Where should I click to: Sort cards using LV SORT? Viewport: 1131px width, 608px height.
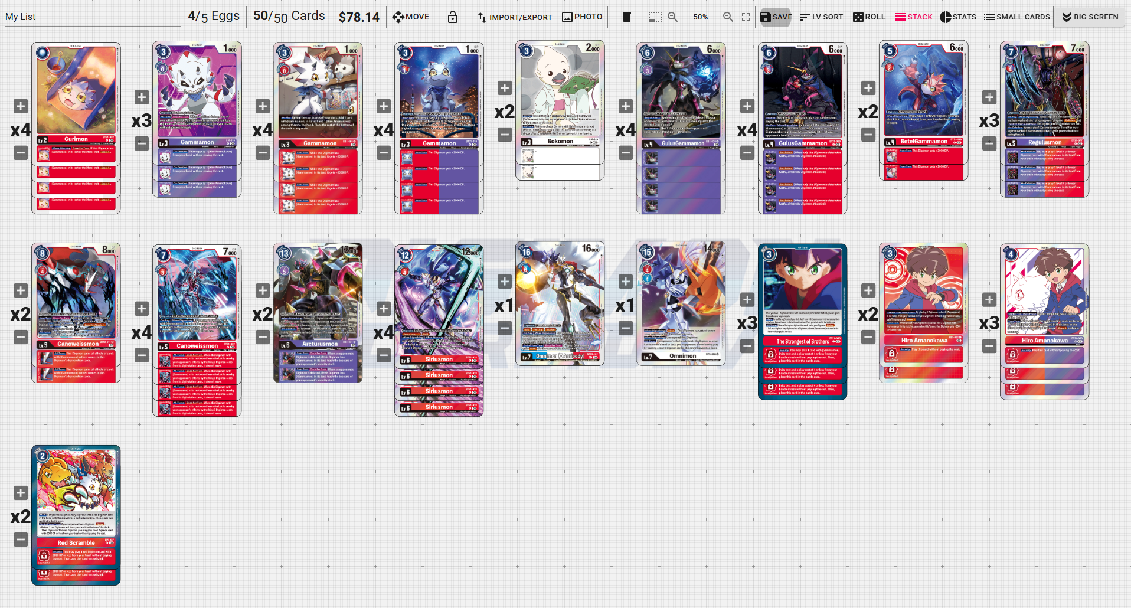821,17
